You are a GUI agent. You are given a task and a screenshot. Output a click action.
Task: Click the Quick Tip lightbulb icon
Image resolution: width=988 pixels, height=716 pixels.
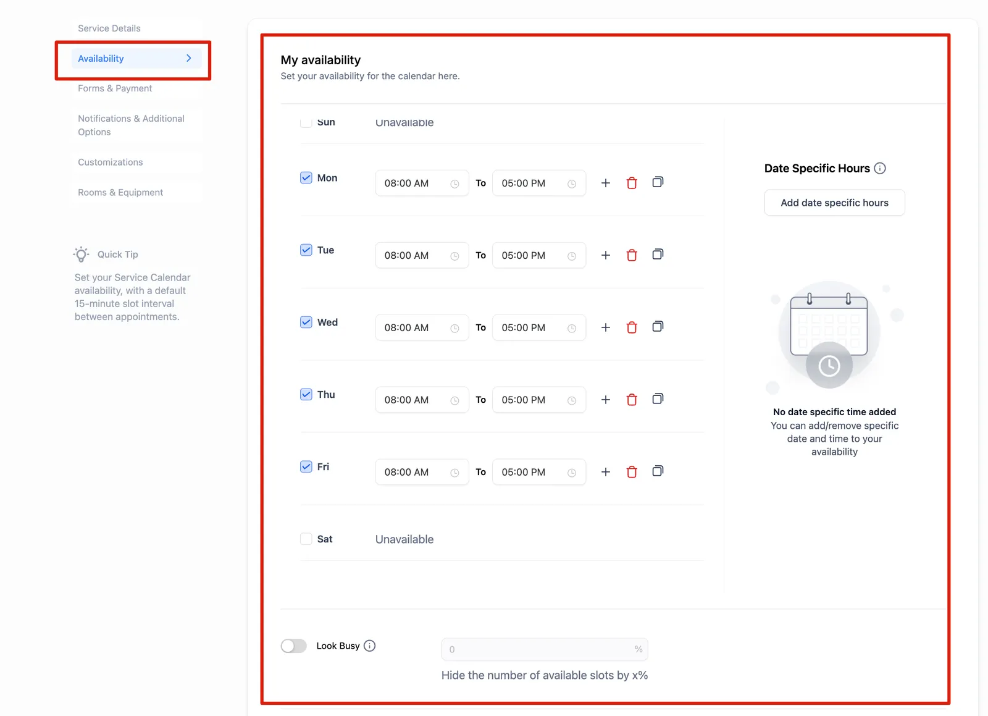(x=82, y=255)
